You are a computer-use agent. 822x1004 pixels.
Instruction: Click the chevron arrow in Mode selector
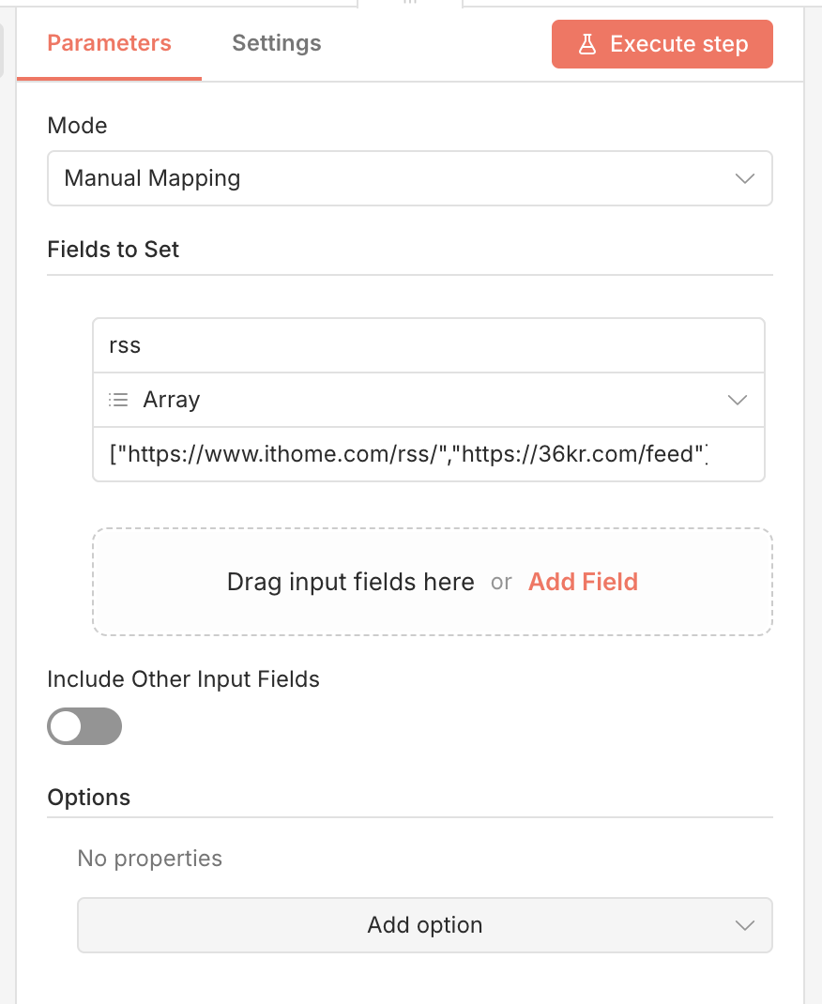tap(745, 178)
